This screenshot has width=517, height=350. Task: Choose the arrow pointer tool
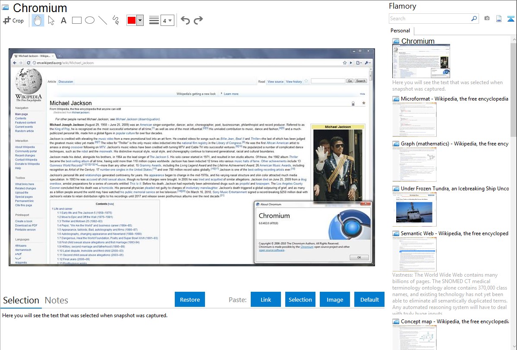point(51,20)
